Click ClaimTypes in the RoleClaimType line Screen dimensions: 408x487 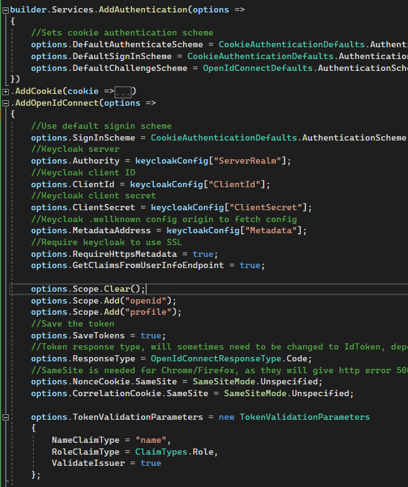[161, 452]
